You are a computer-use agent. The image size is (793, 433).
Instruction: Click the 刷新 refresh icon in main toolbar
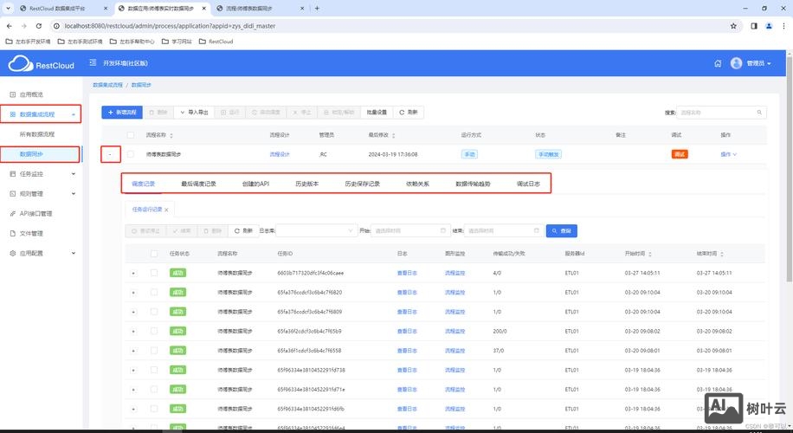(403, 113)
